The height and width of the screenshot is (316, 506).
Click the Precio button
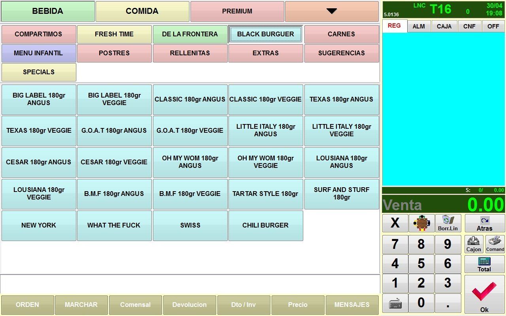click(298, 305)
